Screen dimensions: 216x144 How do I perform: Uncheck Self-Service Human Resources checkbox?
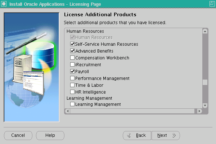pos(72,44)
